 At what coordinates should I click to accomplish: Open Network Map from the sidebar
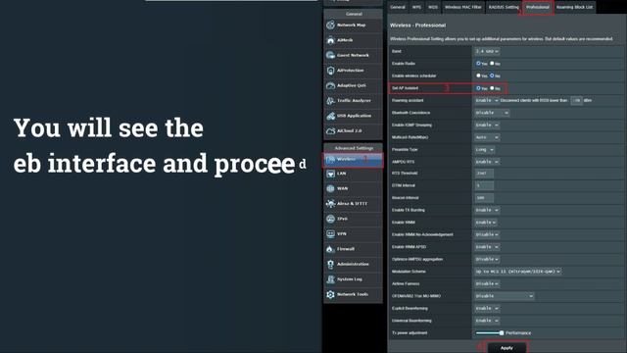(353, 25)
